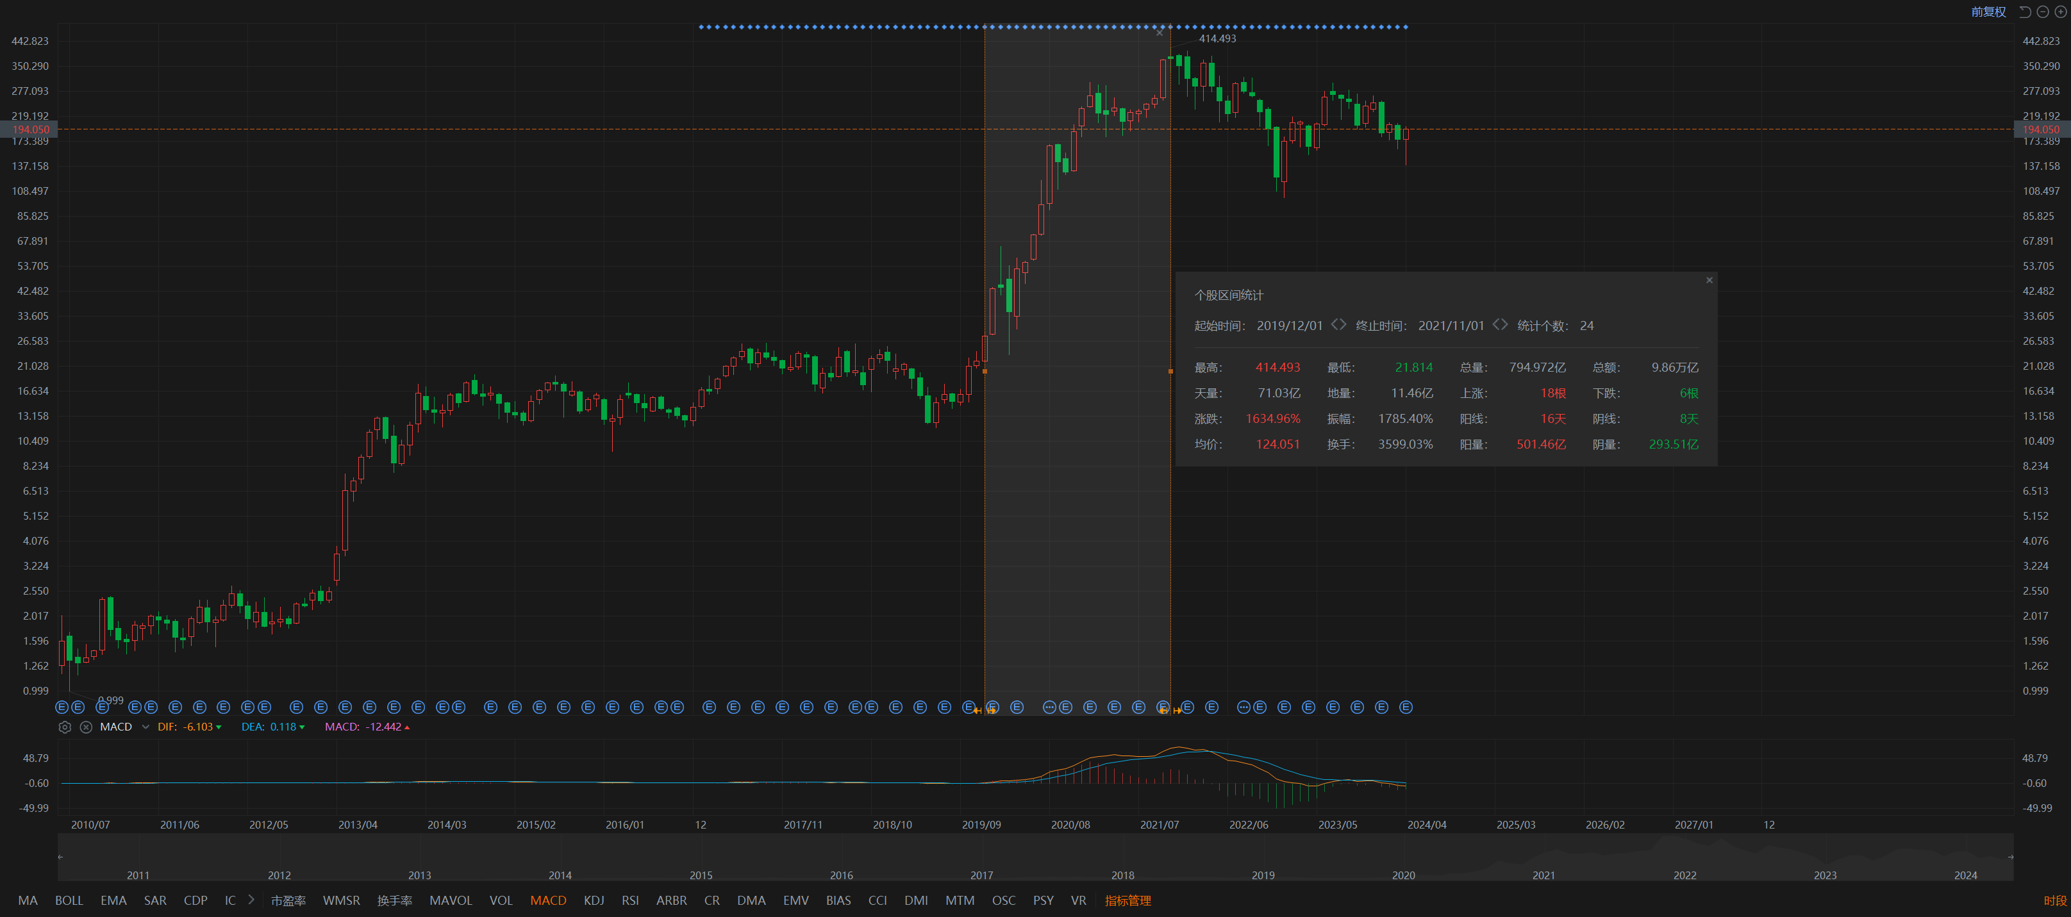Select the 换手率 turnover indicator
The image size is (2071, 917).
point(395,900)
